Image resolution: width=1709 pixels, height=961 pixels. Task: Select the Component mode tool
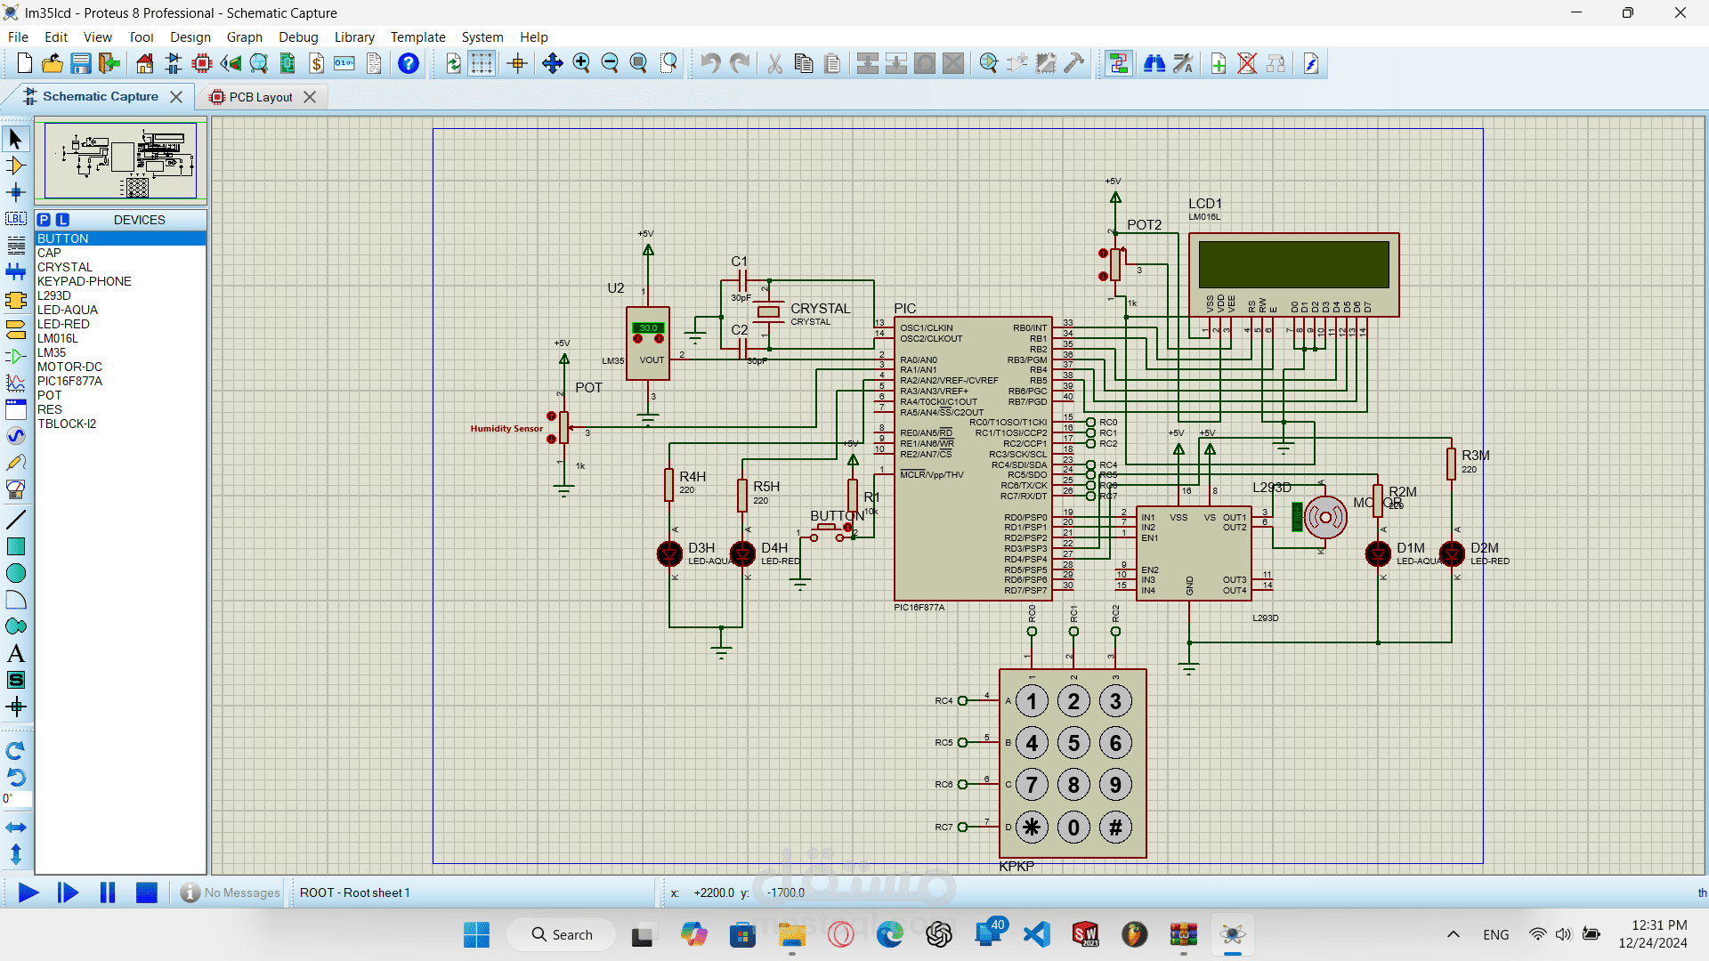(15, 166)
